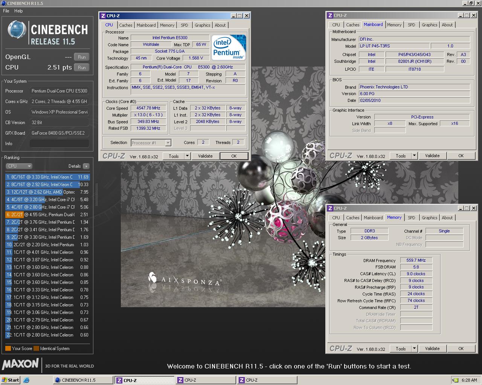Click the NVIDIA tray icon near the clock
482x385 pixels.
456,380
